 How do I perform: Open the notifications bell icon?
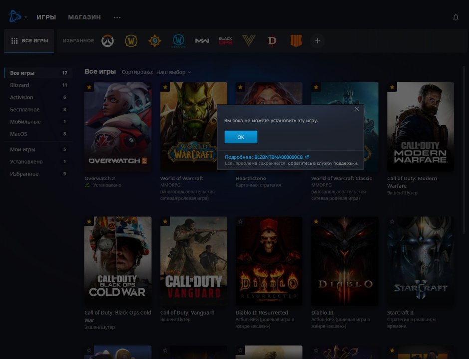[x=455, y=17]
